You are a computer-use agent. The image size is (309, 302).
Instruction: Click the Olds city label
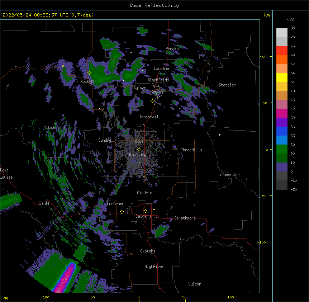coord(139,141)
